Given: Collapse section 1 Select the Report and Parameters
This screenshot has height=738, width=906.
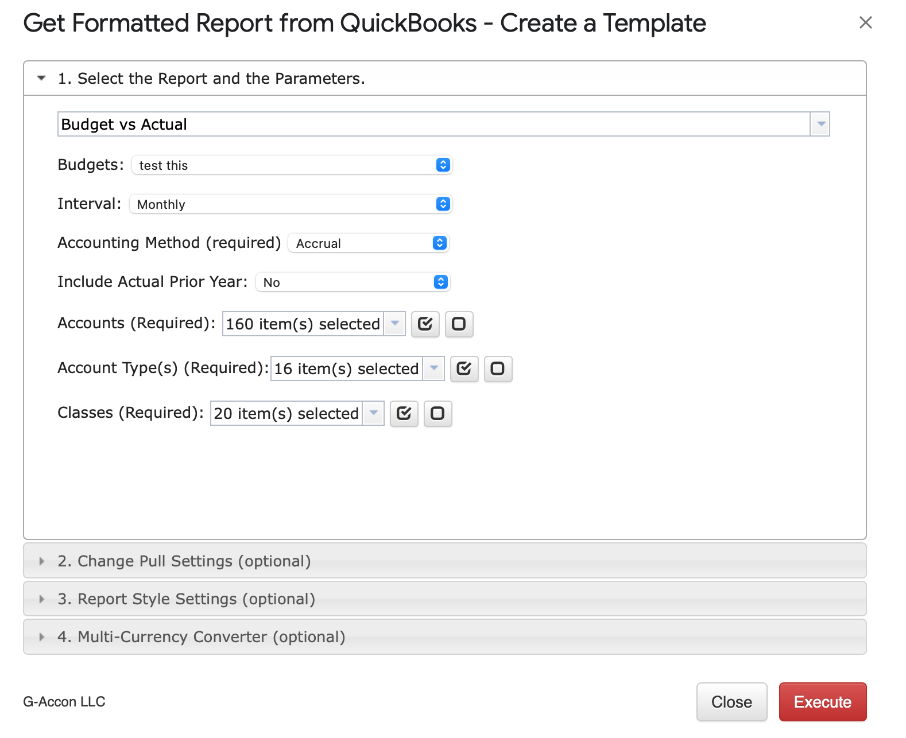Looking at the screenshot, I should 445,79.
